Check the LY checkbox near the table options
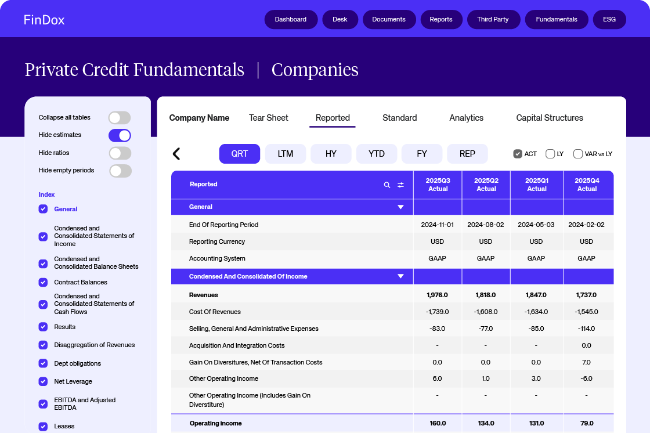 [550, 154]
